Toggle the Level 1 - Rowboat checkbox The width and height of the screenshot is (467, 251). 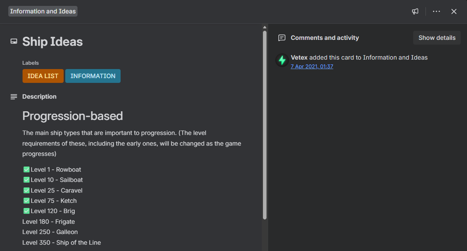pyautogui.click(x=26, y=170)
